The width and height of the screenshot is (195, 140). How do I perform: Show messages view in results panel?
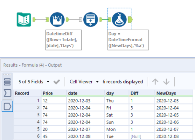[x=7, y=82]
